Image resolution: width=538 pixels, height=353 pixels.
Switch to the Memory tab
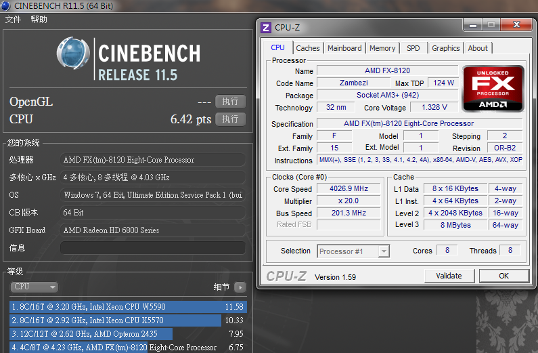point(382,48)
